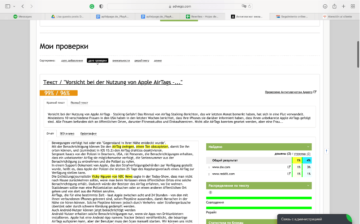Sort by длине
Screen dimensions: 360x224
click(158, 61)
